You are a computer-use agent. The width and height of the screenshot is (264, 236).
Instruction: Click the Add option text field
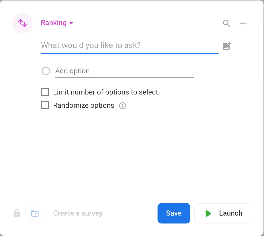(124, 71)
